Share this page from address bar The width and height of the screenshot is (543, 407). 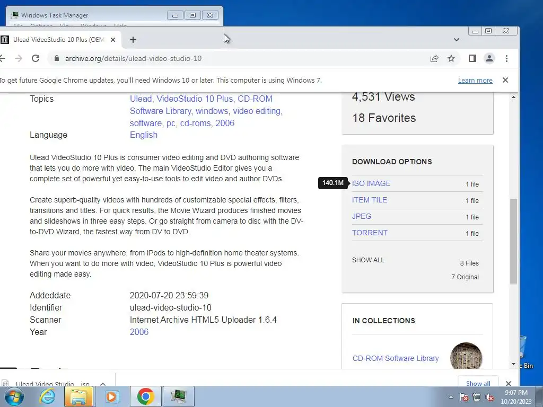click(x=434, y=58)
